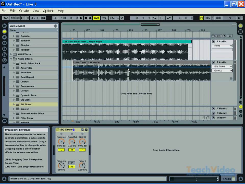The height and width of the screenshot is (184, 245).
Task: Click the Set locator button
Action: tap(219, 36)
